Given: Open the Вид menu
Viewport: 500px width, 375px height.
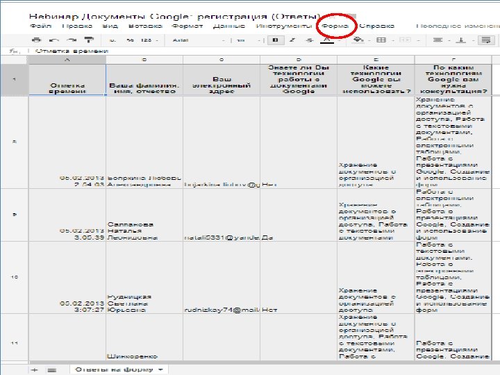Looking at the screenshot, I should [x=110, y=26].
